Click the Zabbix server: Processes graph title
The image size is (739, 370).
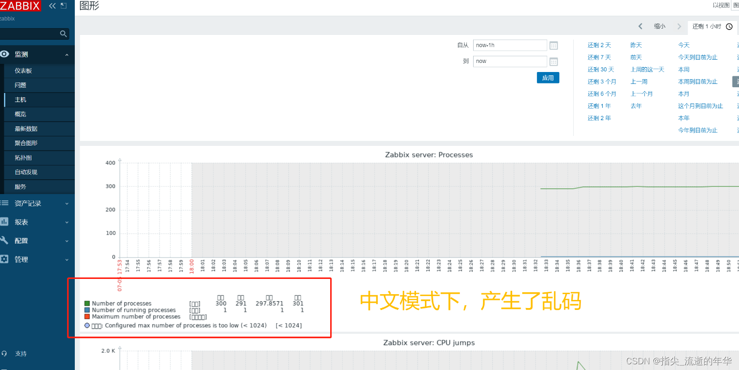(x=429, y=155)
